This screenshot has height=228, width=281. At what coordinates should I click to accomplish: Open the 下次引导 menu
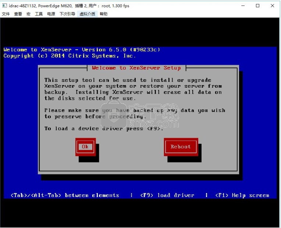coord(67,14)
